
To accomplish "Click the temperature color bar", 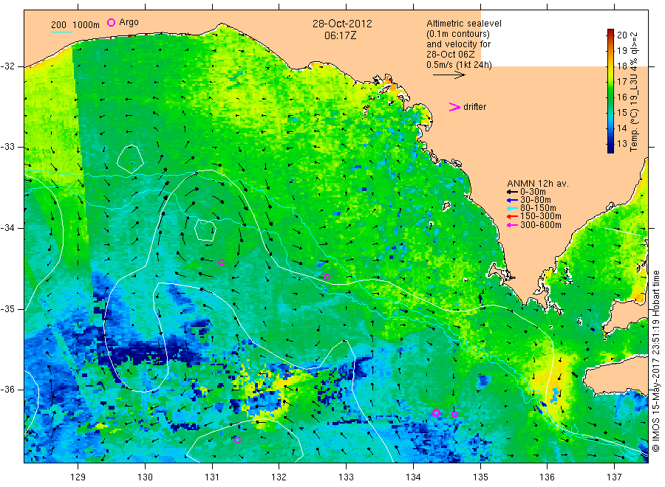I will coord(610,91).
